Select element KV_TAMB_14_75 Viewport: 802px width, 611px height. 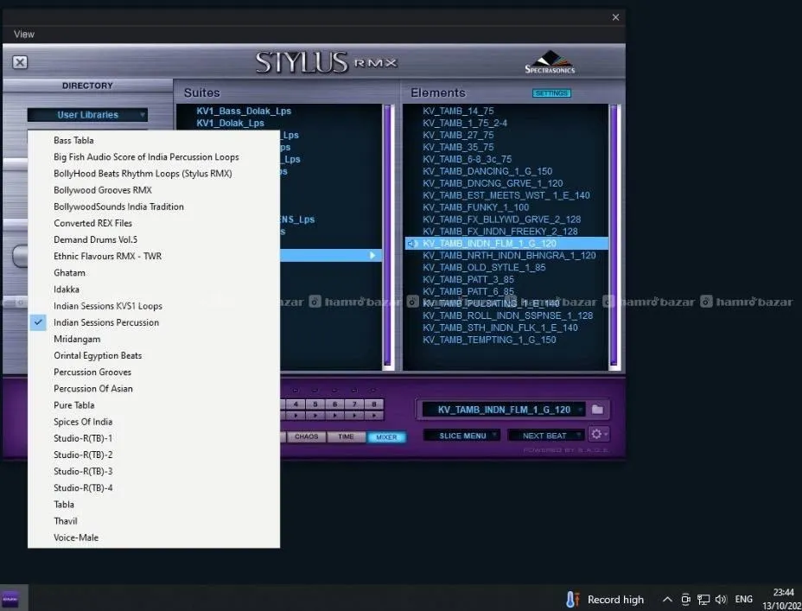[458, 111]
